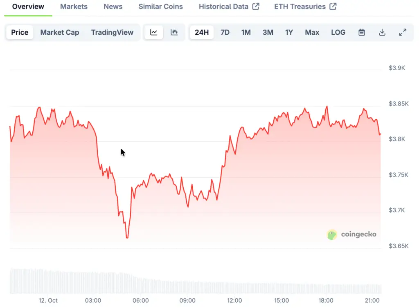Image resolution: width=419 pixels, height=308 pixels.
Task: Switch to line chart view icon
Action: (154, 33)
